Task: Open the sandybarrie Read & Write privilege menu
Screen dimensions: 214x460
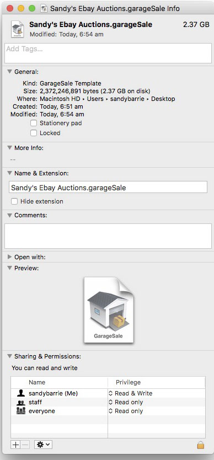Action: [x=131, y=393]
